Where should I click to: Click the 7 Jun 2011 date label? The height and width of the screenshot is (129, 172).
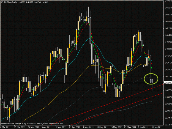[x=143, y=127]
